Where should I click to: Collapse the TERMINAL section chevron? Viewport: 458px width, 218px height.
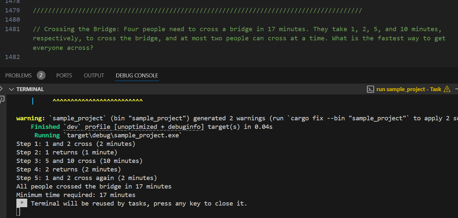[12, 89]
